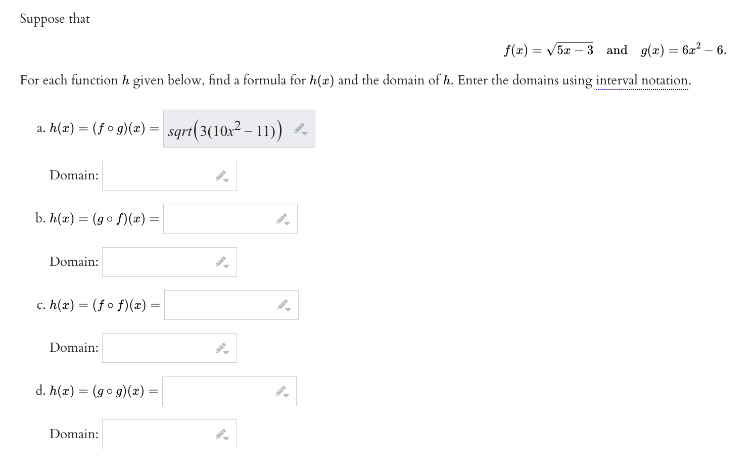Expand the arrow under the part d Domain pencil
752x472 pixels.
point(225,438)
